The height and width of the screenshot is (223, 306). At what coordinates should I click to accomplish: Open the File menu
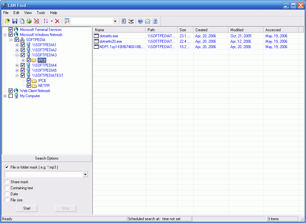(6, 13)
